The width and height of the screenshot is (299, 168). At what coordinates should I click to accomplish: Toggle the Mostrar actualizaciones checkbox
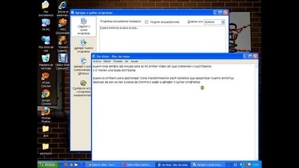coord(146,22)
